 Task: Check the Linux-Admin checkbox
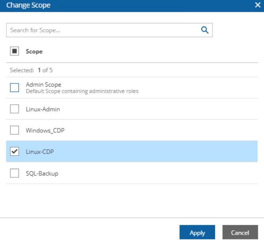click(15, 109)
